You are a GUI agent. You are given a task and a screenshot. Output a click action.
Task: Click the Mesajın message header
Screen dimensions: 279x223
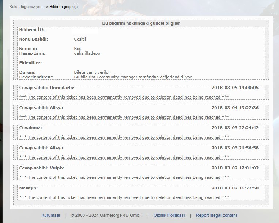[28, 188]
